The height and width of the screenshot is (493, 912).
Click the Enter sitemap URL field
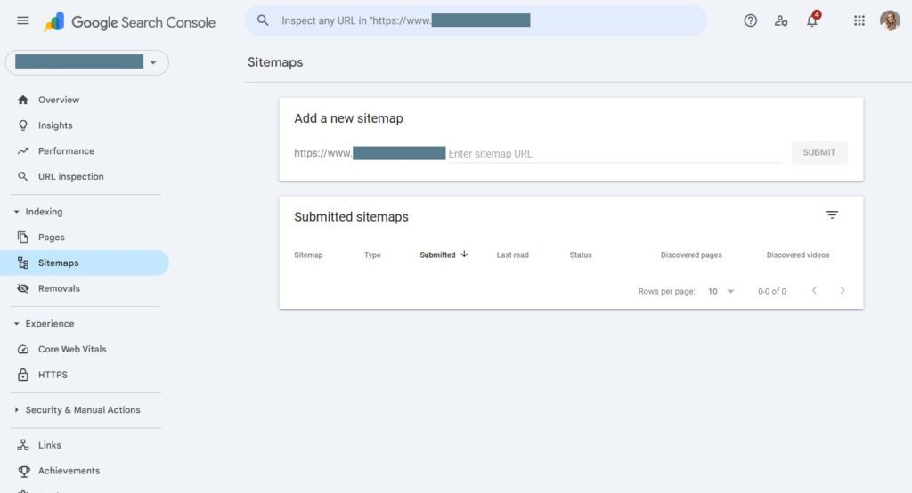[x=615, y=153]
